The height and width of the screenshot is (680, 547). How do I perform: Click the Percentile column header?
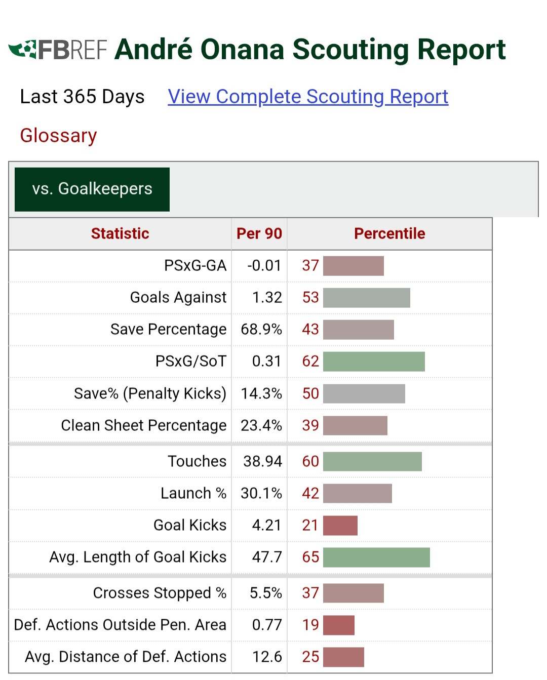(x=389, y=233)
